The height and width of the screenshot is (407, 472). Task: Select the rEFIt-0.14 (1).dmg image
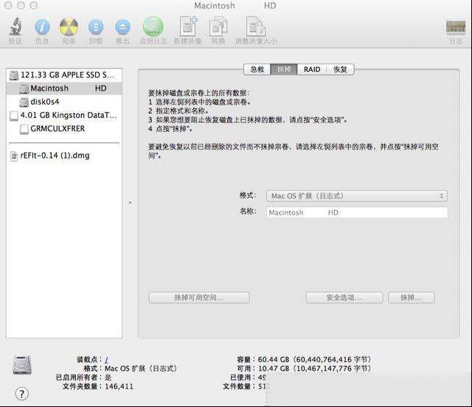click(64, 156)
